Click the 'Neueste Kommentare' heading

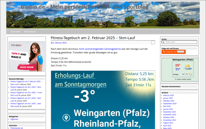[x=171, y=87]
